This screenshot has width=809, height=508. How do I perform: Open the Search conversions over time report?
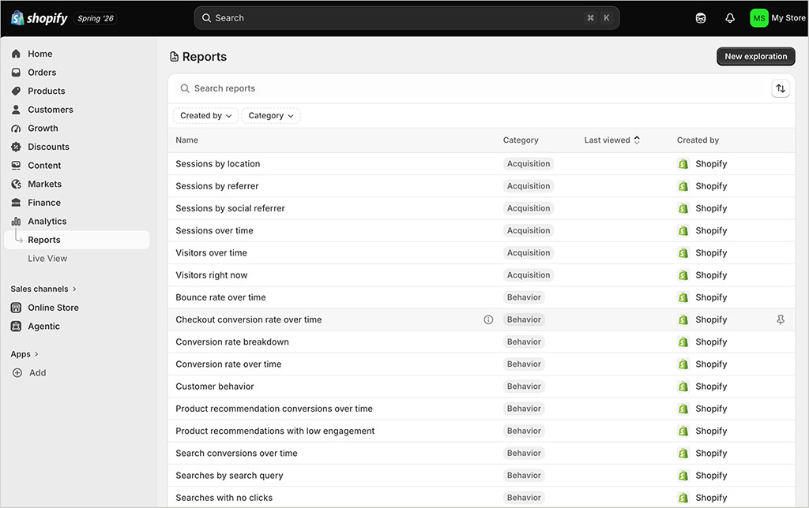coord(236,454)
